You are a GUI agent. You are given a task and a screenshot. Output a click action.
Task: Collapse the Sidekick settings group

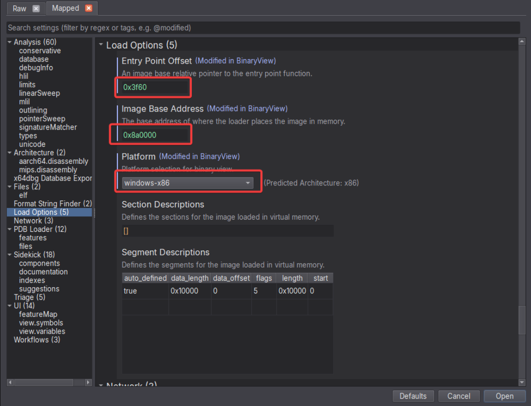pos(10,255)
